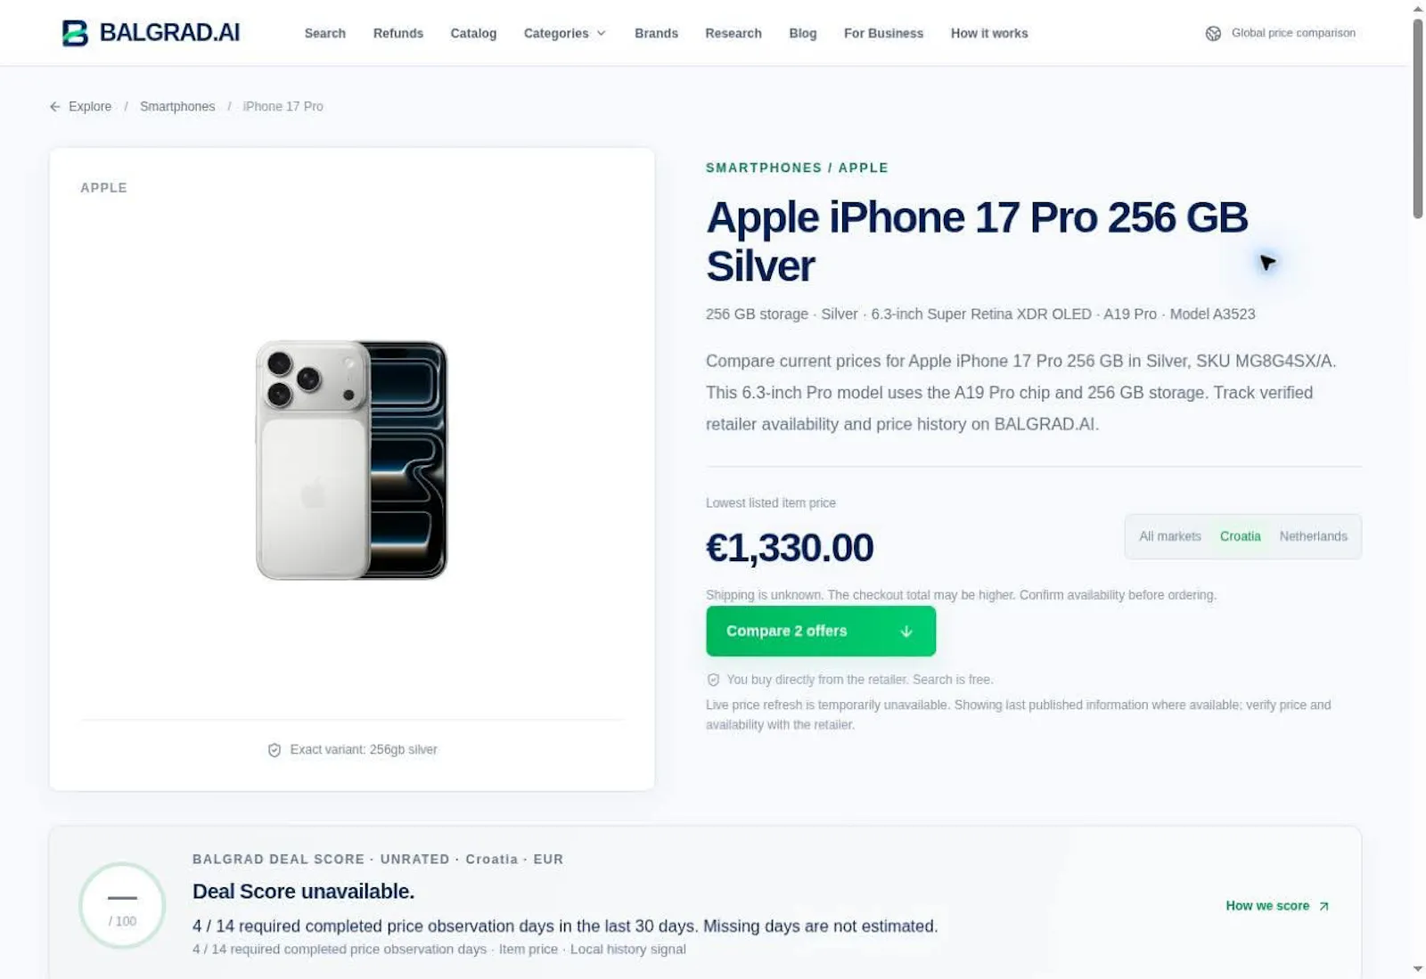Click the iPhone 17 Pro product image
Viewport: 1426px width, 979px height.
coord(352,460)
